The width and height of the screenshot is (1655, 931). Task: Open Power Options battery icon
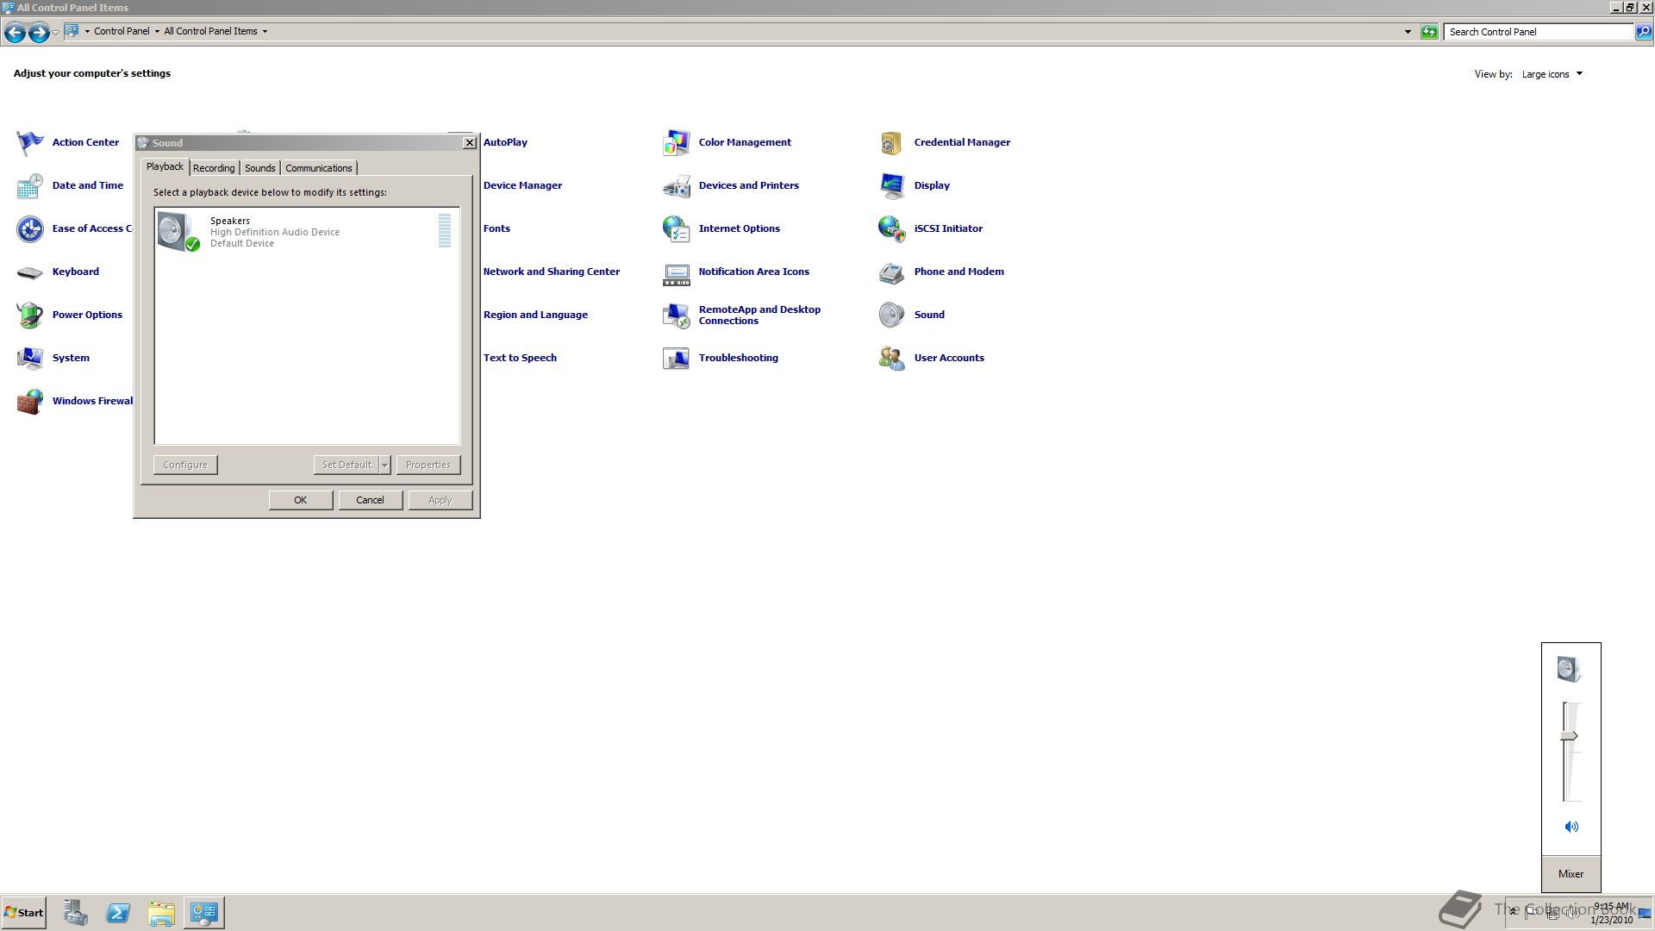click(30, 315)
